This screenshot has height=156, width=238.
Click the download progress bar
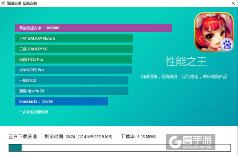tap(120, 148)
